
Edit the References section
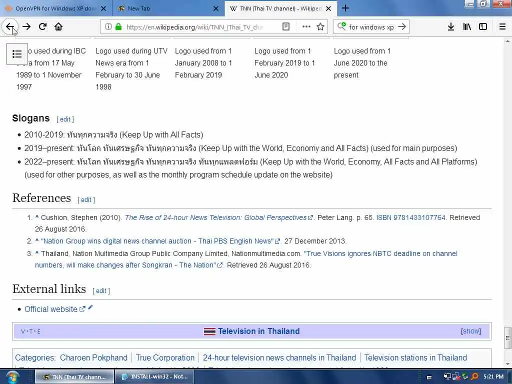[x=86, y=200]
